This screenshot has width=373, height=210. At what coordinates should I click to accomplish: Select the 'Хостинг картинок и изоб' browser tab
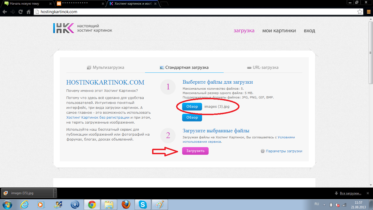pyautogui.click(x=132, y=4)
